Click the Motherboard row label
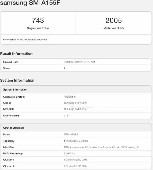 [x=11, y=116]
